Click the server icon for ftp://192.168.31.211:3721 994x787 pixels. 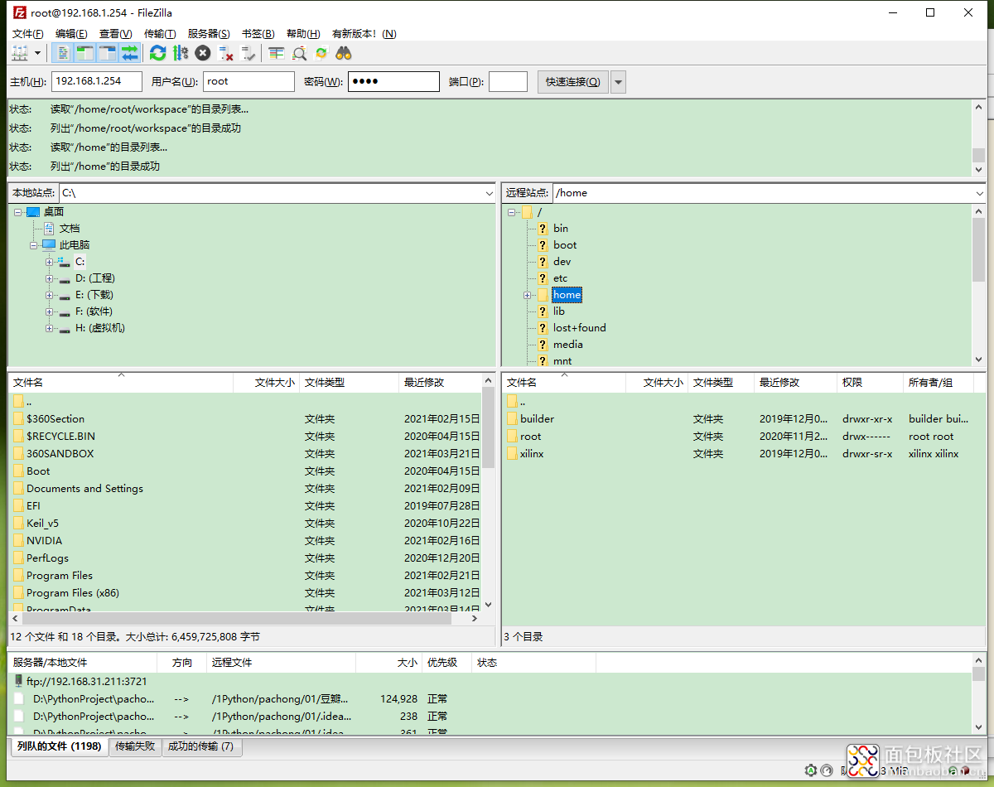coord(19,681)
